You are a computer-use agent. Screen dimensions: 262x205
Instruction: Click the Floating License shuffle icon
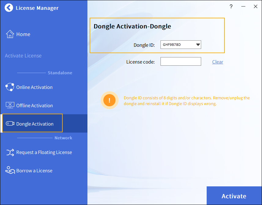(x=10, y=152)
